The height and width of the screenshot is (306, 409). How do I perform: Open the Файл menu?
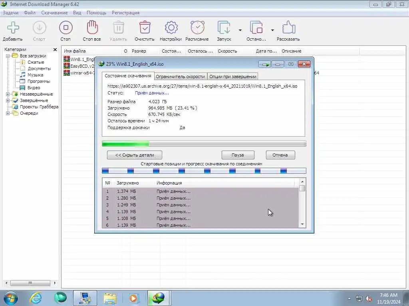tap(30, 13)
